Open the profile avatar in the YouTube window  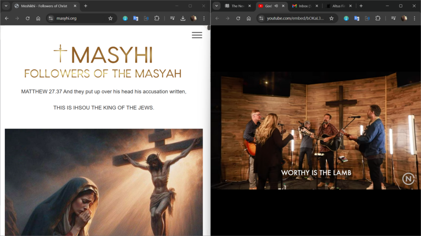pos(404,18)
